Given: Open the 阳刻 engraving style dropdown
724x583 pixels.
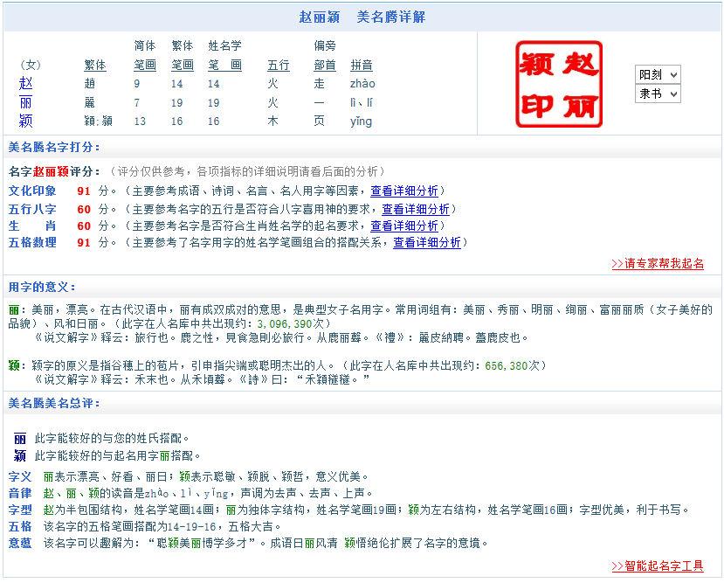Looking at the screenshot, I should coord(657,75).
